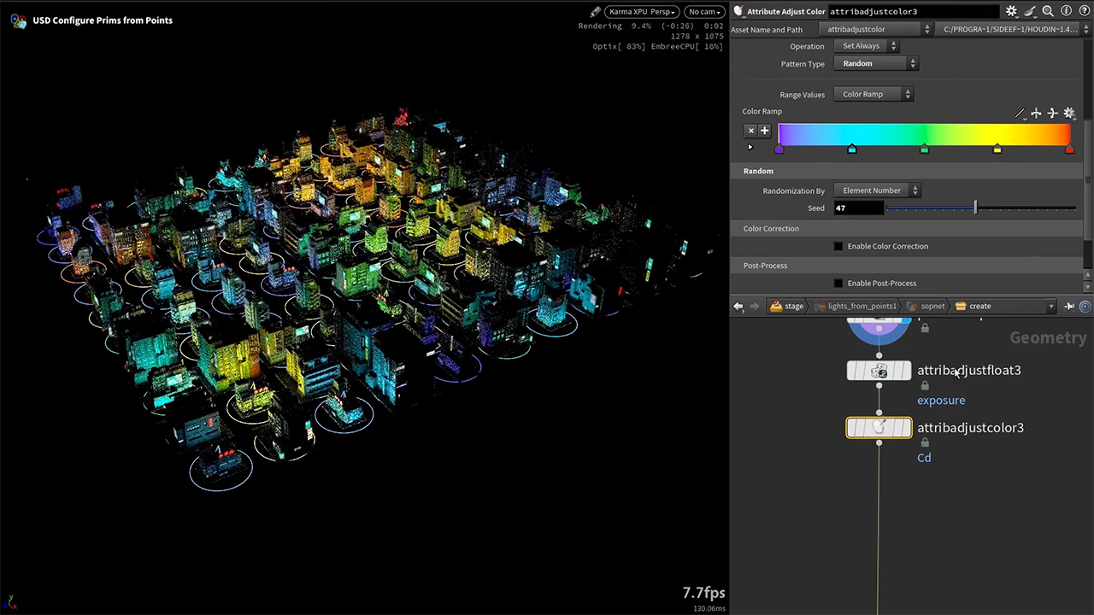1094x615 pixels.
Task: Open the Pattern Type dropdown
Action: coord(875,64)
